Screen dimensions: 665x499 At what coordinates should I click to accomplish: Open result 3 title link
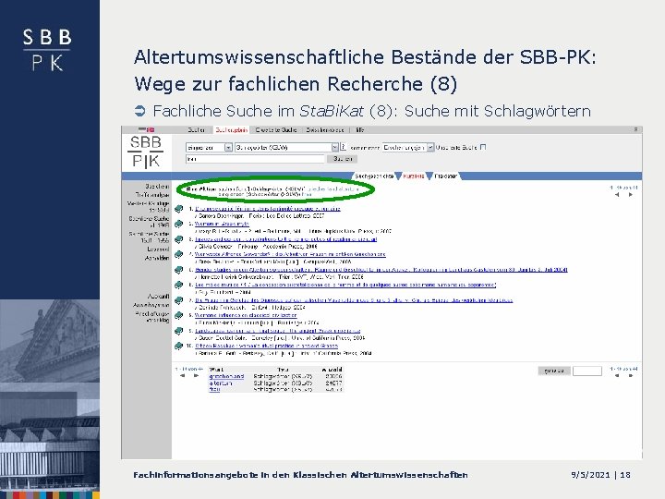[285, 239]
